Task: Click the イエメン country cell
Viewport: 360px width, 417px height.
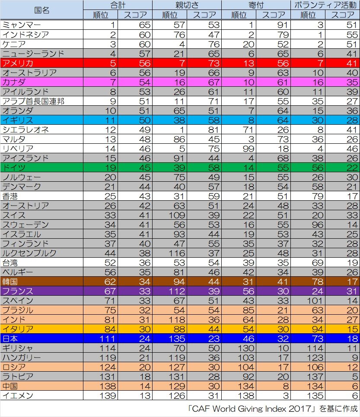Action: pos(41,396)
